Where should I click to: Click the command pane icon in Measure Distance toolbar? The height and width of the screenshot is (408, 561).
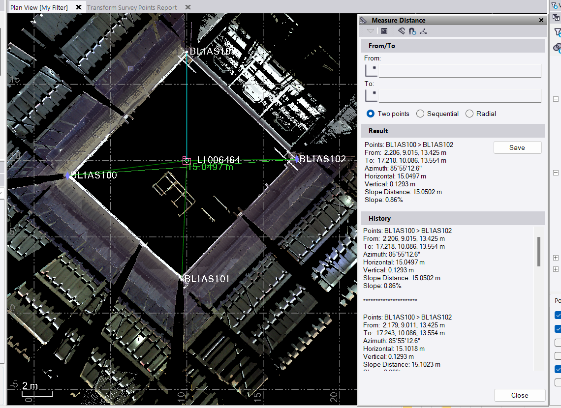[384, 31]
